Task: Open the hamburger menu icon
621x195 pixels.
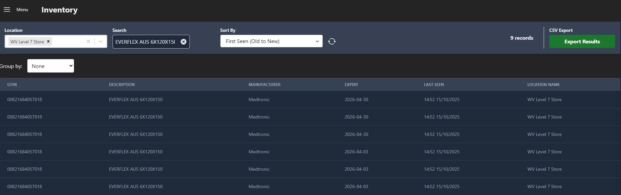Action: tap(7, 10)
